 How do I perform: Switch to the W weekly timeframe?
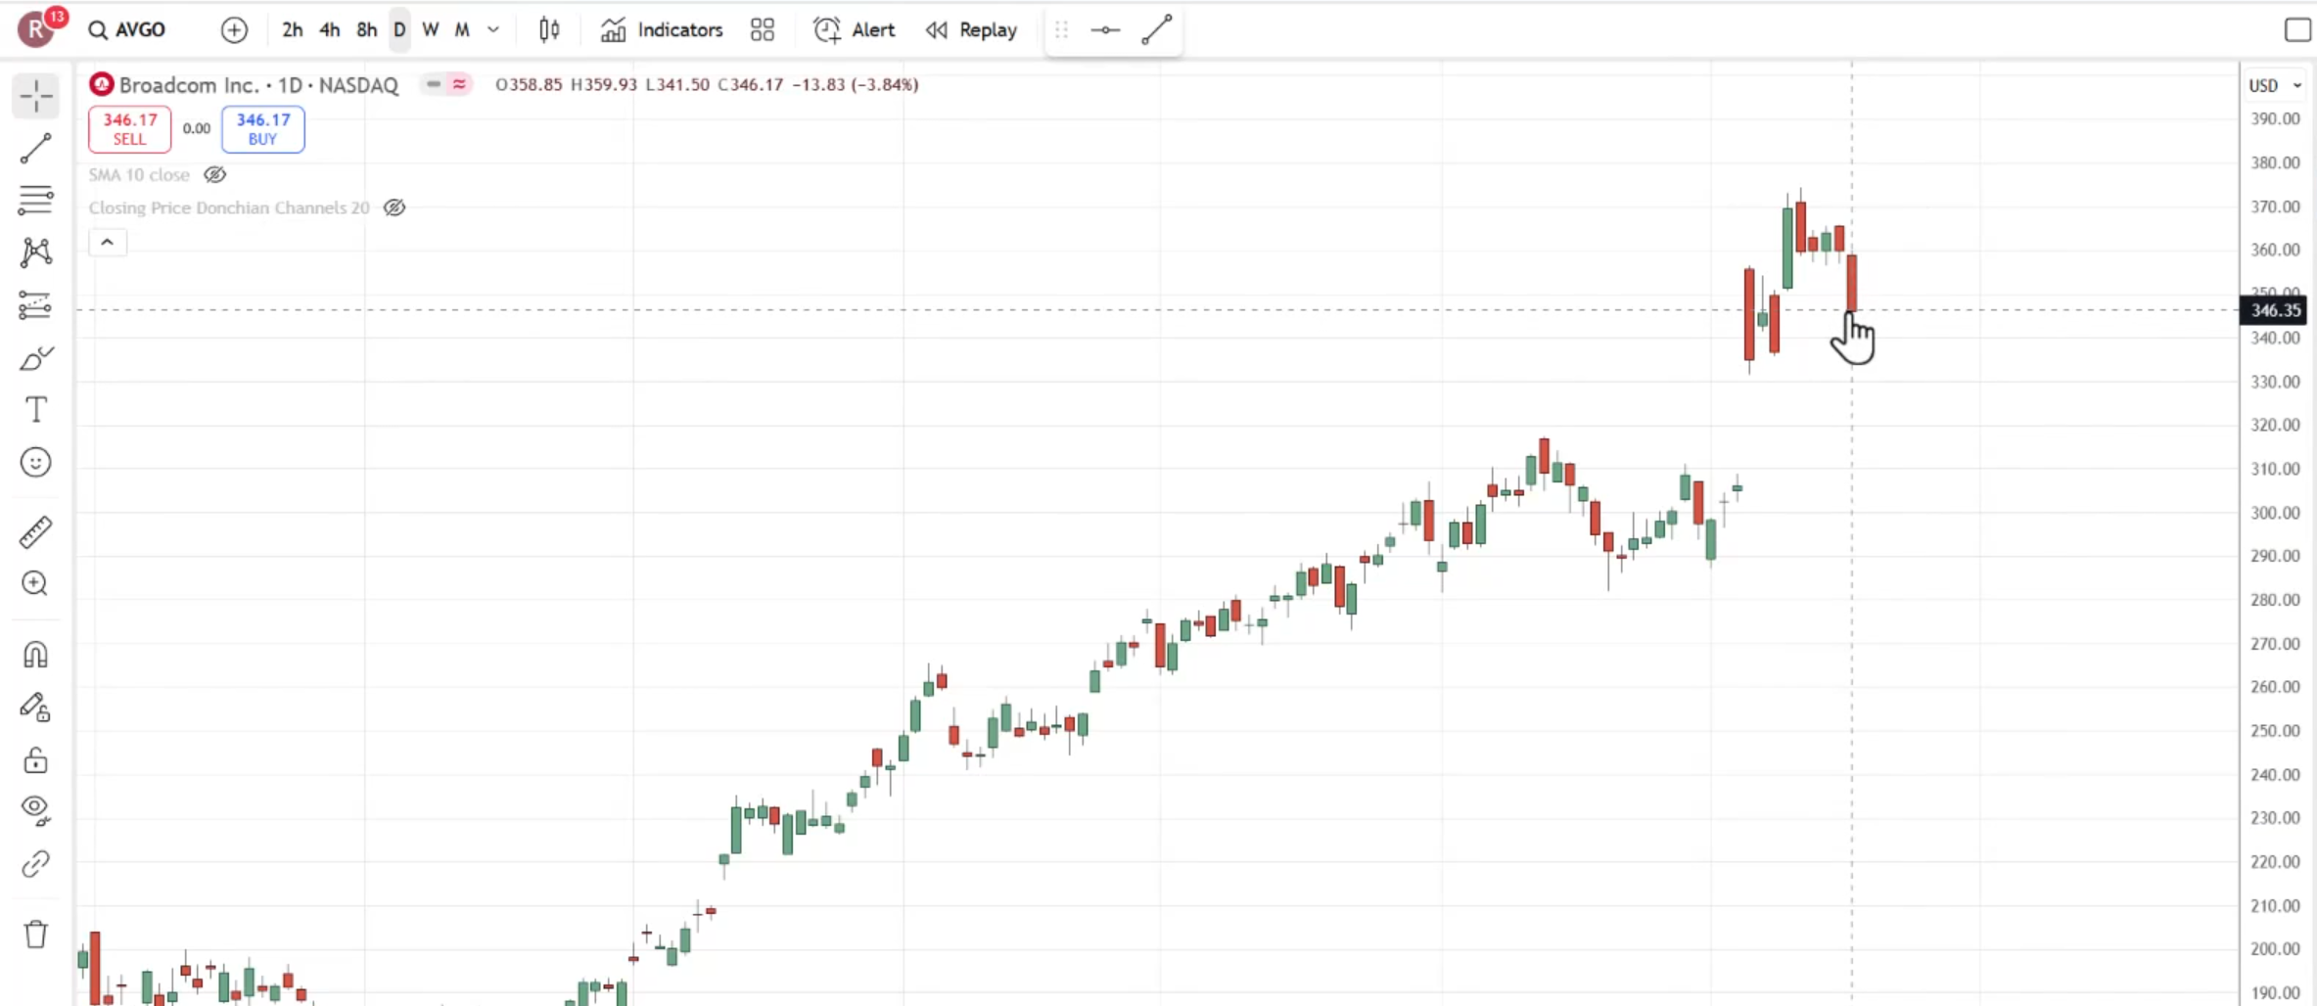[x=430, y=30]
